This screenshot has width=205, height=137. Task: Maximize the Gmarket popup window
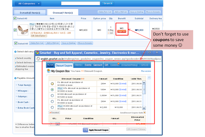[150, 52]
